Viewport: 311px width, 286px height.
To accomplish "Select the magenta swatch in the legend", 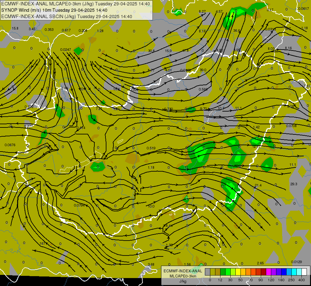I will (x=269, y=272).
